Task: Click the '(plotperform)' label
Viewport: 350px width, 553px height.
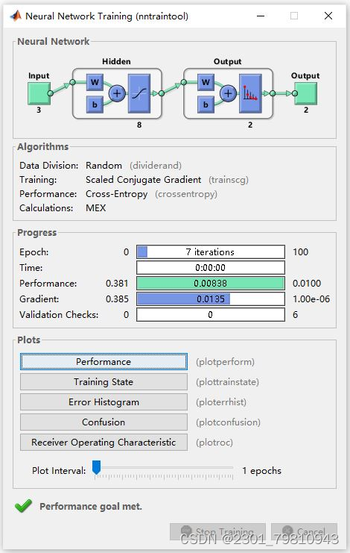Action: (x=225, y=362)
